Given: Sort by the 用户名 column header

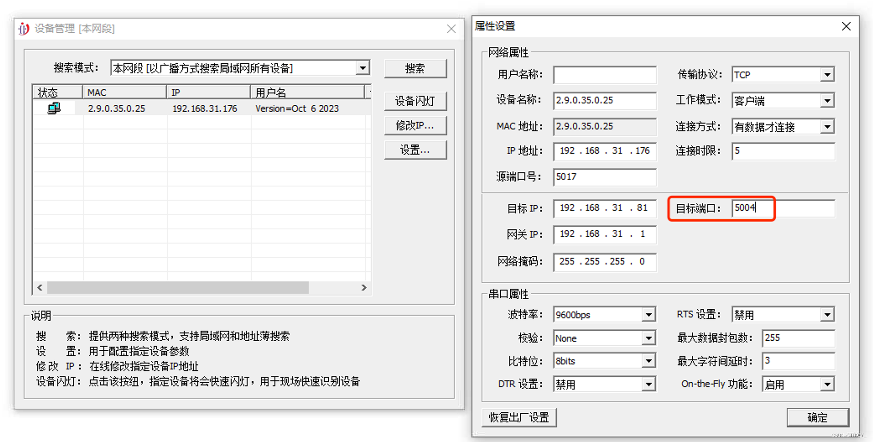Looking at the screenshot, I should (308, 92).
